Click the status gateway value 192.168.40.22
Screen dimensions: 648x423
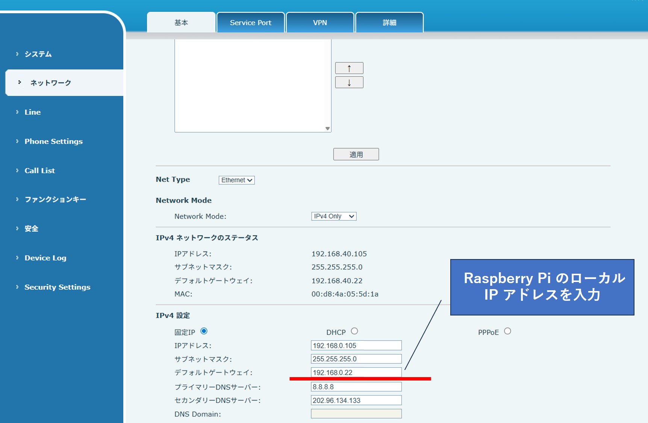click(x=337, y=280)
